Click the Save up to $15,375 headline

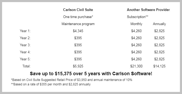click(x=91, y=74)
